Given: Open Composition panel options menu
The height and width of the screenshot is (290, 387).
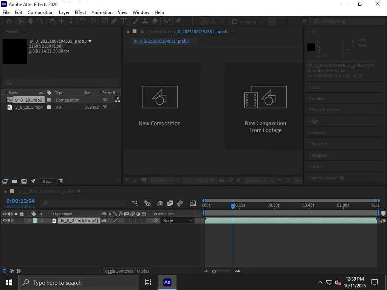Looking at the screenshot, I should pyautogui.click(x=232, y=32).
